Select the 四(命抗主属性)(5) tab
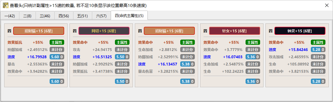Screen dimensions: 333x102 [129, 15]
